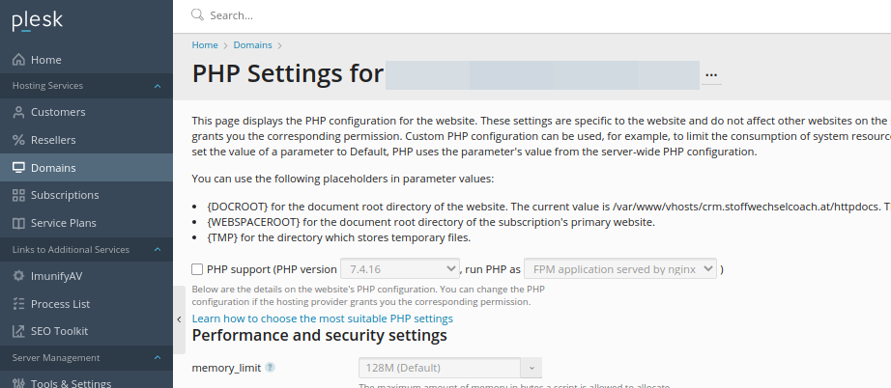Viewport: 891px width, 388px height.
Task: Click the SEO Toolkit chart icon
Action: click(18, 331)
